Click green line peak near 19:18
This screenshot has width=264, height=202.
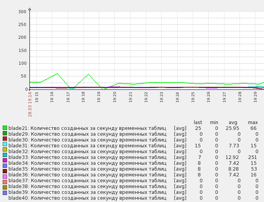88,74
